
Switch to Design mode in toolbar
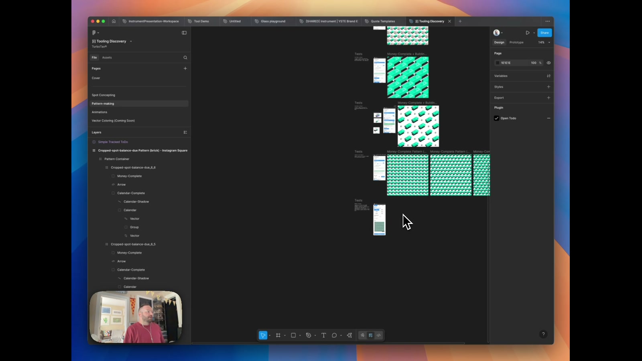(371, 335)
